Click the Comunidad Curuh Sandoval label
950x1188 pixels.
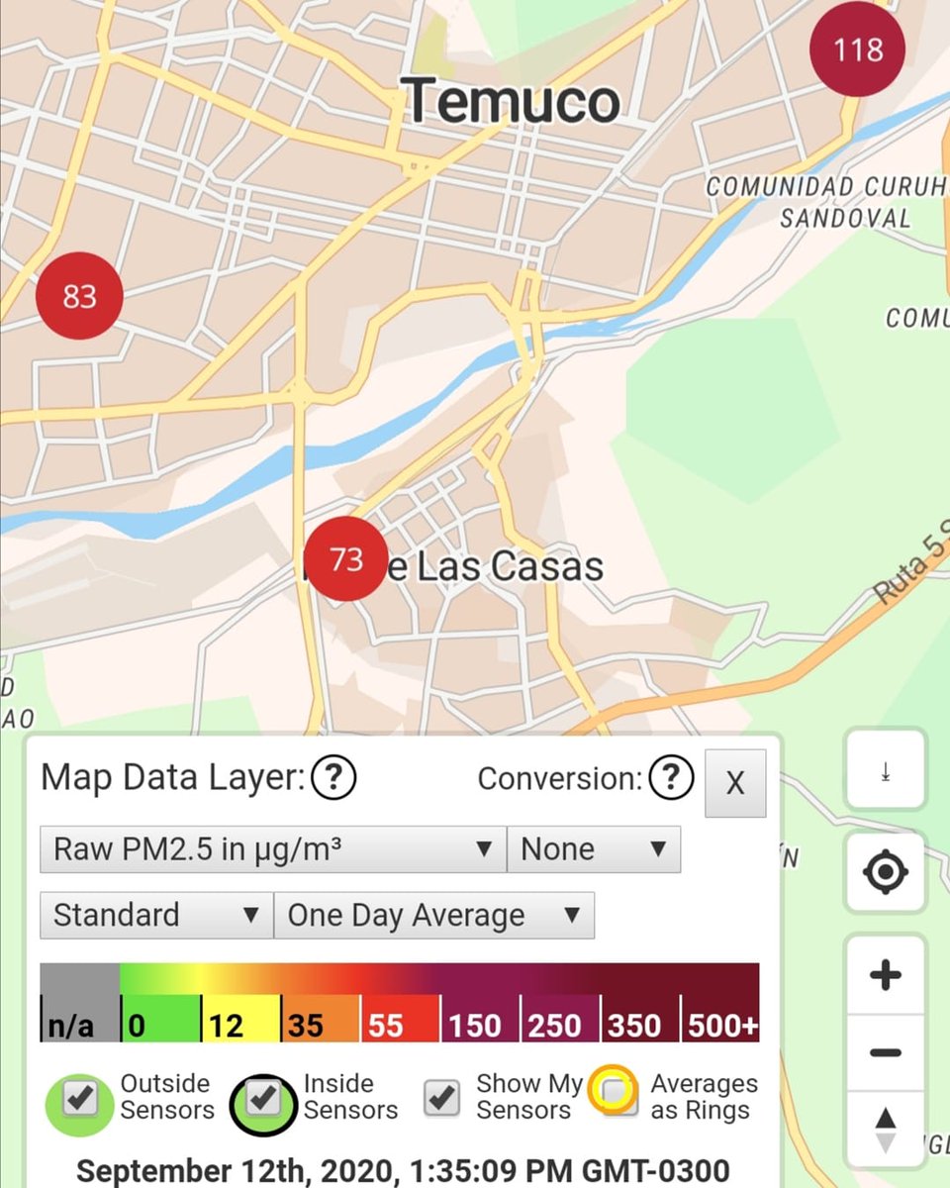827,201
